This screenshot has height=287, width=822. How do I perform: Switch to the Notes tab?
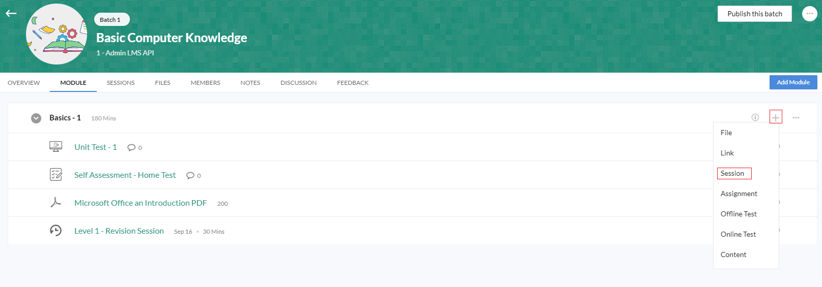[250, 83]
